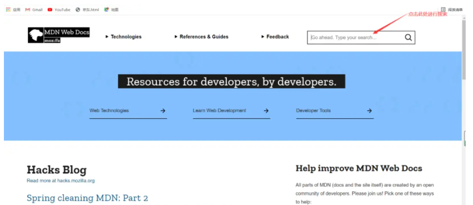Click the arrow next to Web Technologies
Screen dimensions: 473x205
[x=163, y=111]
